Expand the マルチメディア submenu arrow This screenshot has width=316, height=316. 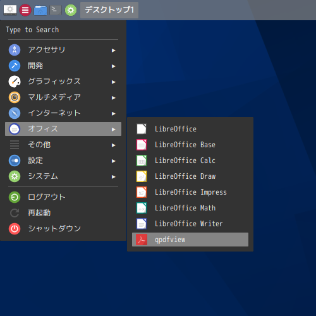pos(114,98)
